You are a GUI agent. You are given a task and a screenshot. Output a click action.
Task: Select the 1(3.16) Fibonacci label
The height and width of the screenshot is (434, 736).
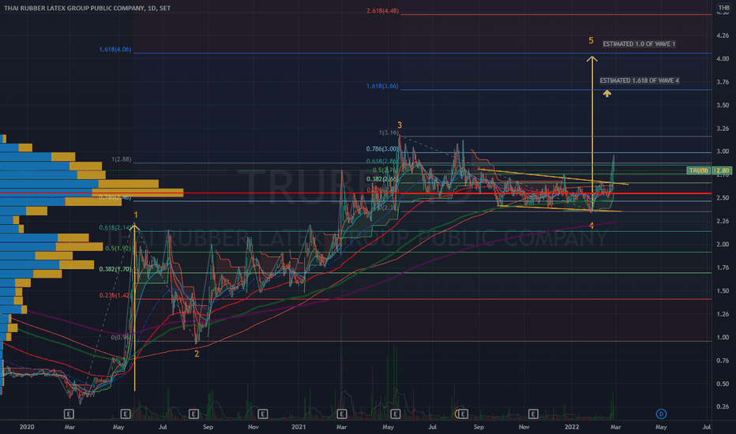(389, 133)
